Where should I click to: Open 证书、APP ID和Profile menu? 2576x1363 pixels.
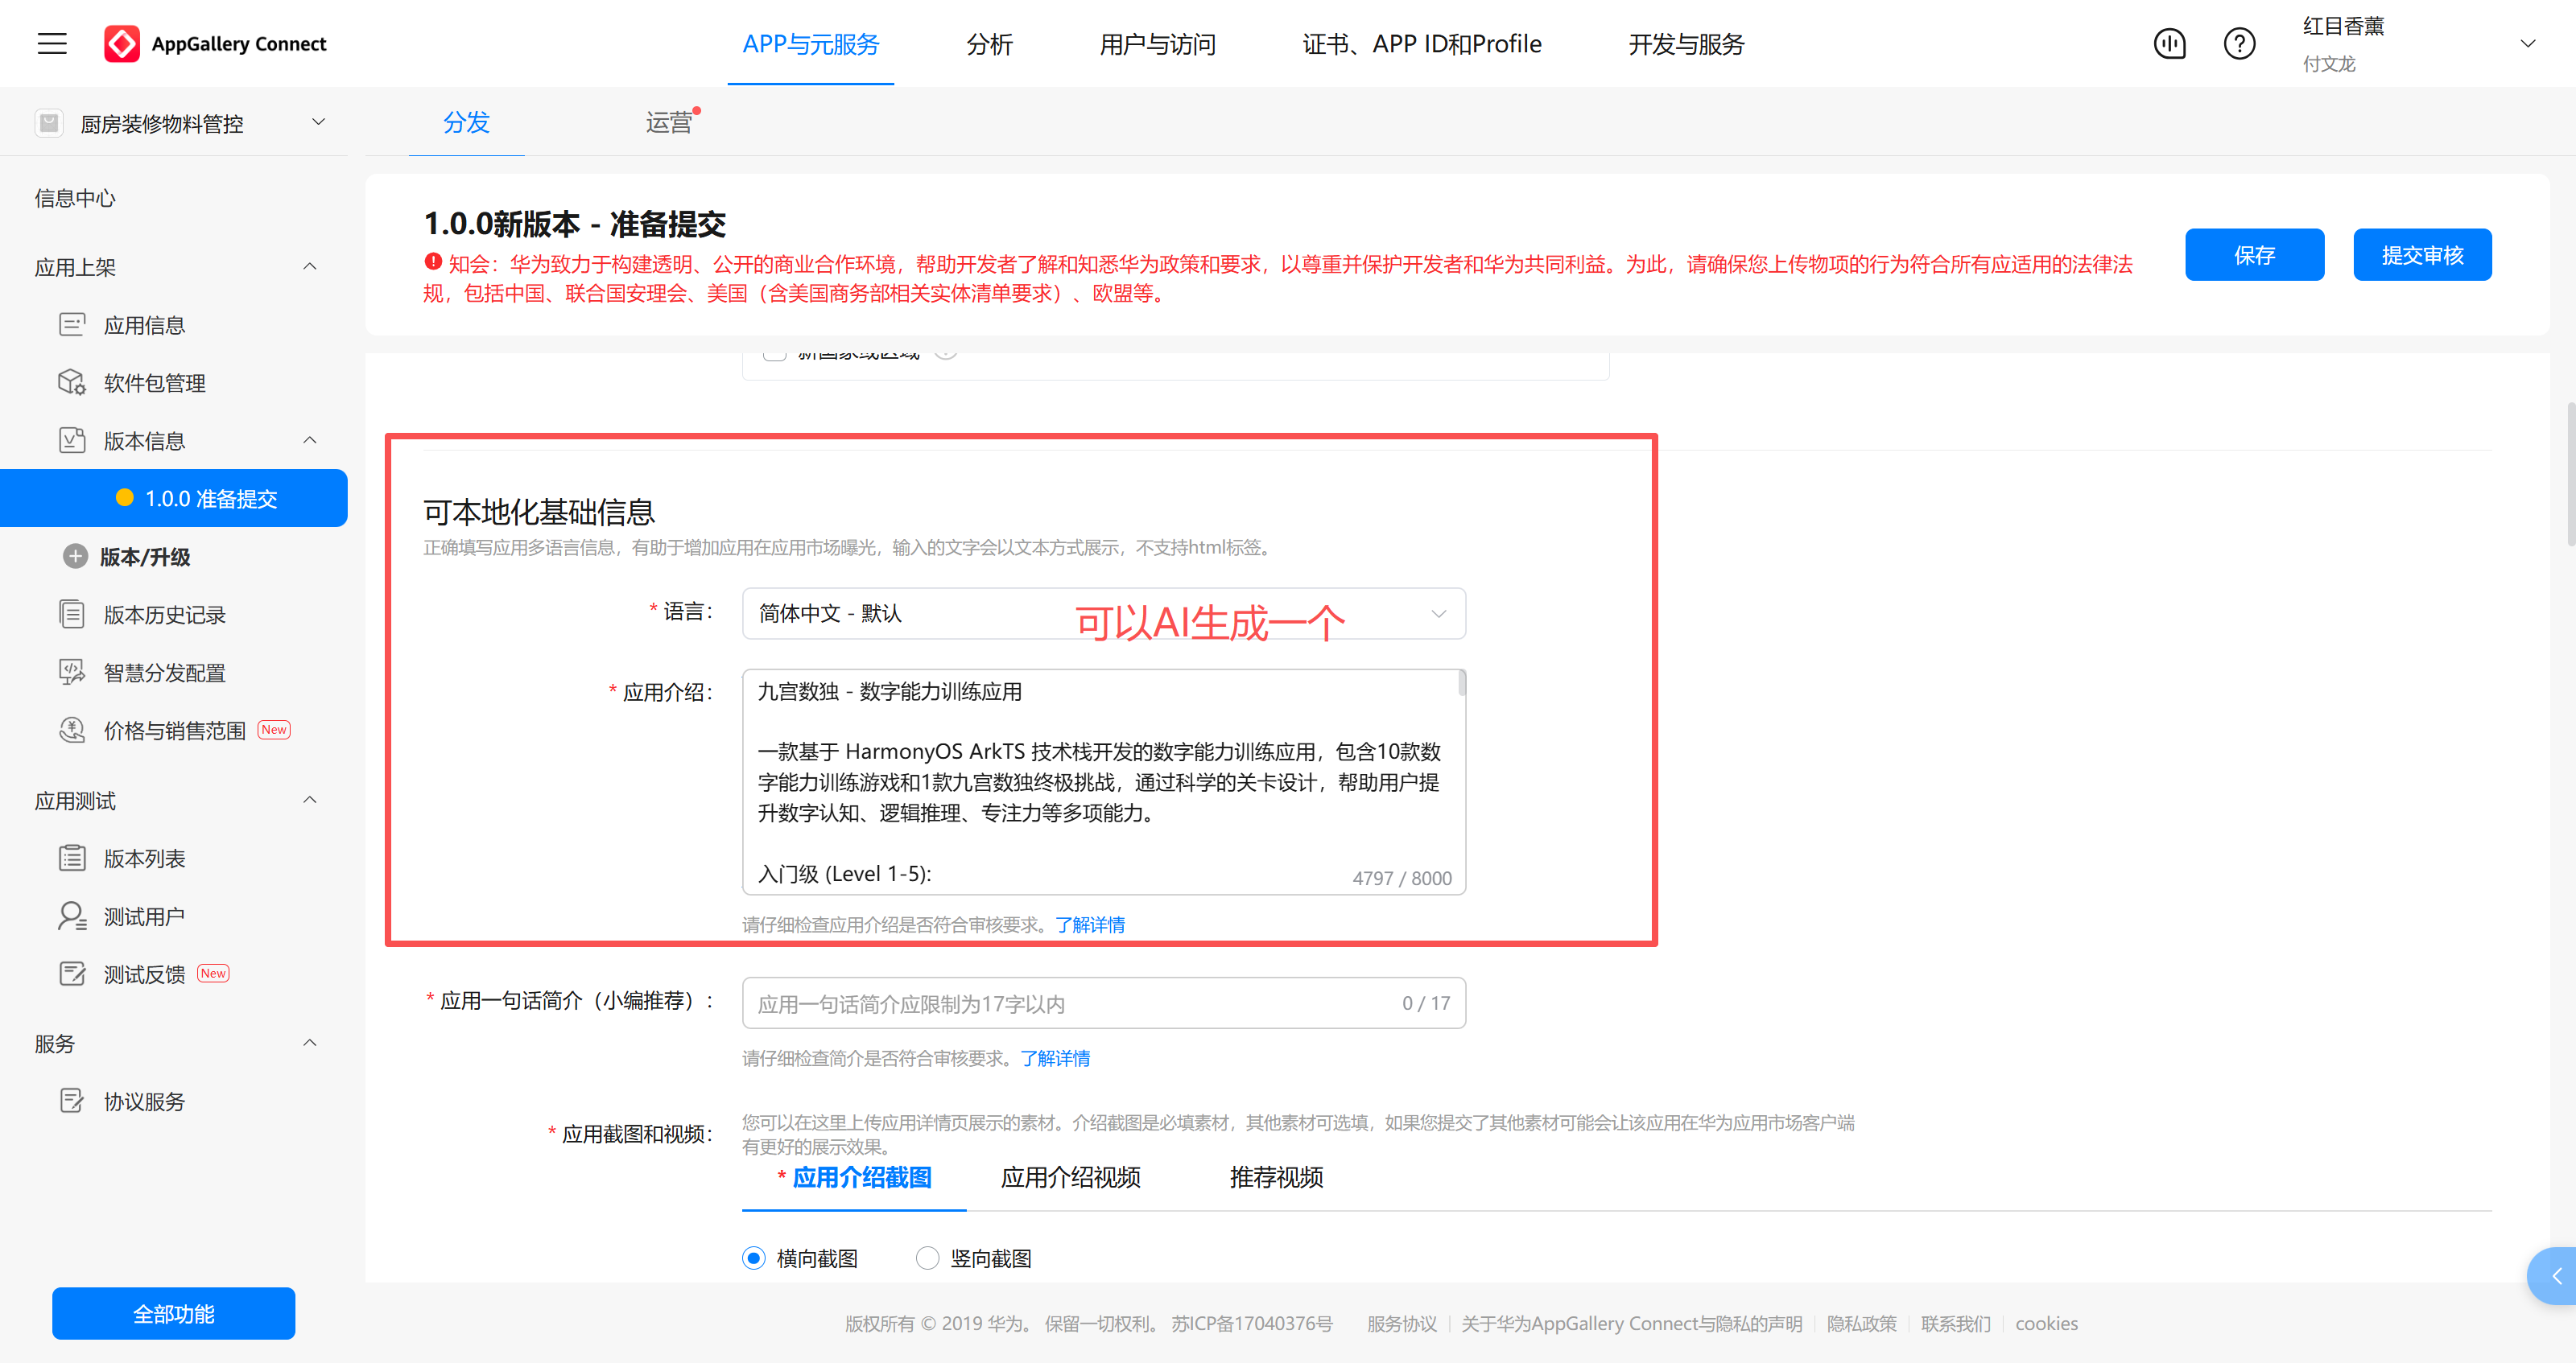(x=1421, y=44)
